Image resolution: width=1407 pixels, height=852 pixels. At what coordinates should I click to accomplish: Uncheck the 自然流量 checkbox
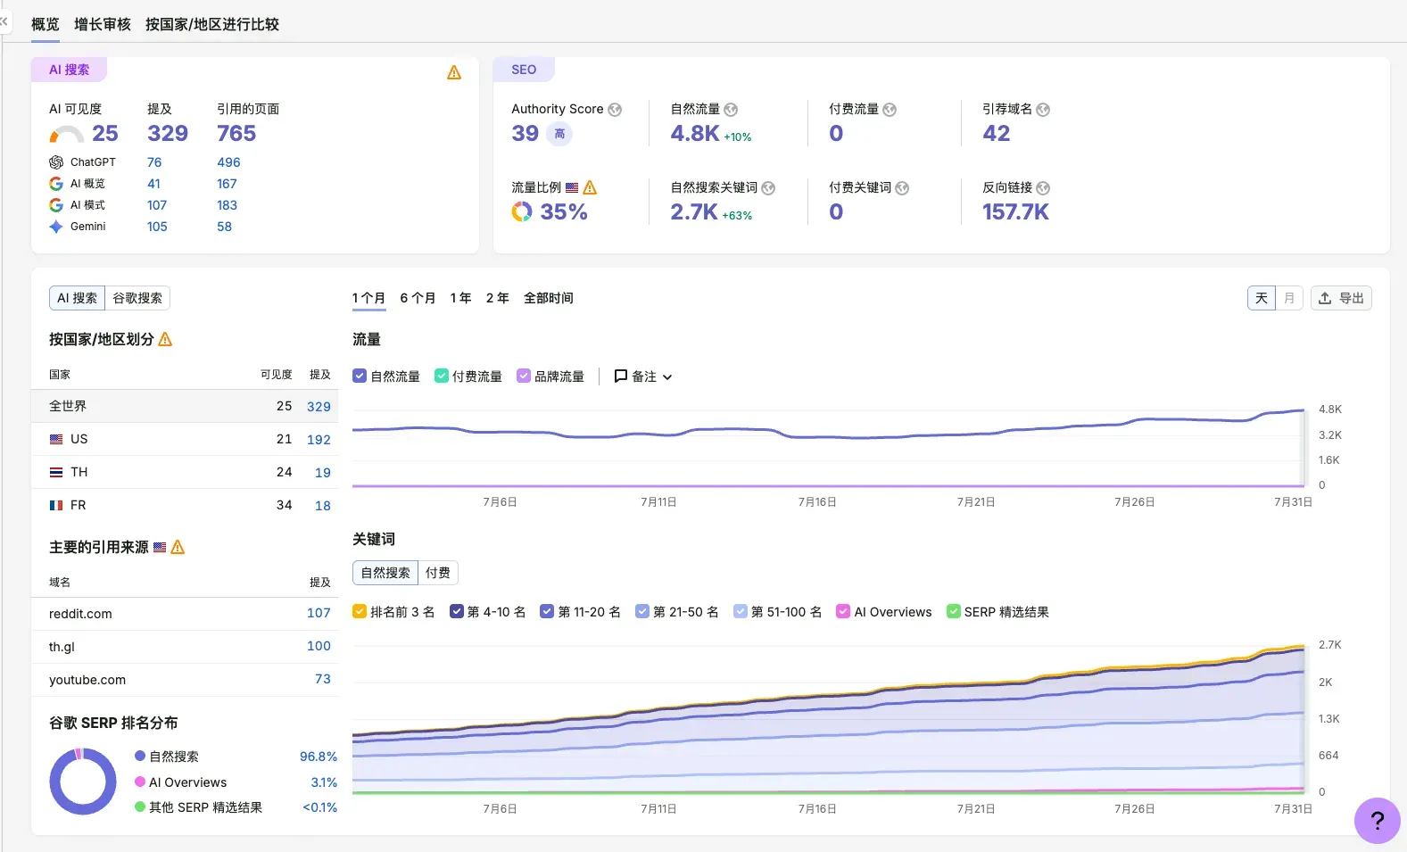click(x=360, y=376)
